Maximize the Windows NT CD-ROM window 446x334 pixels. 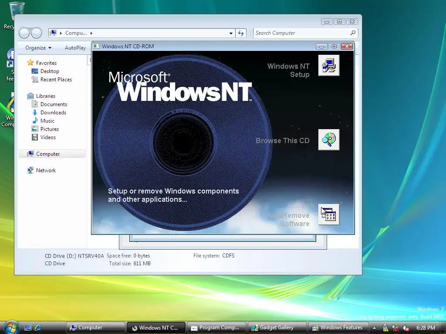(334, 46)
